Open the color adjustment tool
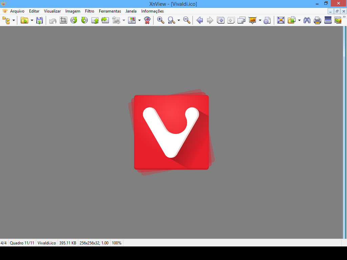 coord(132,20)
